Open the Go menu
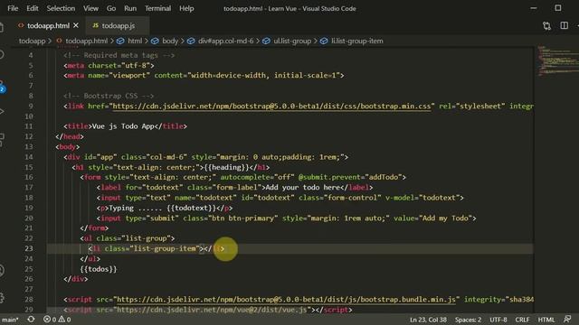Viewport: 579px width, 325px height. point(110,8)
